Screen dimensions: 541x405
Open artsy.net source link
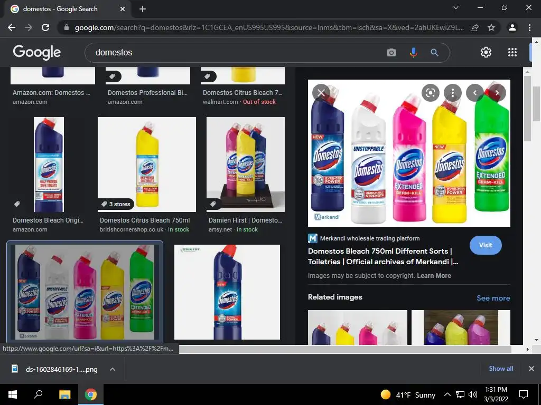221,229
